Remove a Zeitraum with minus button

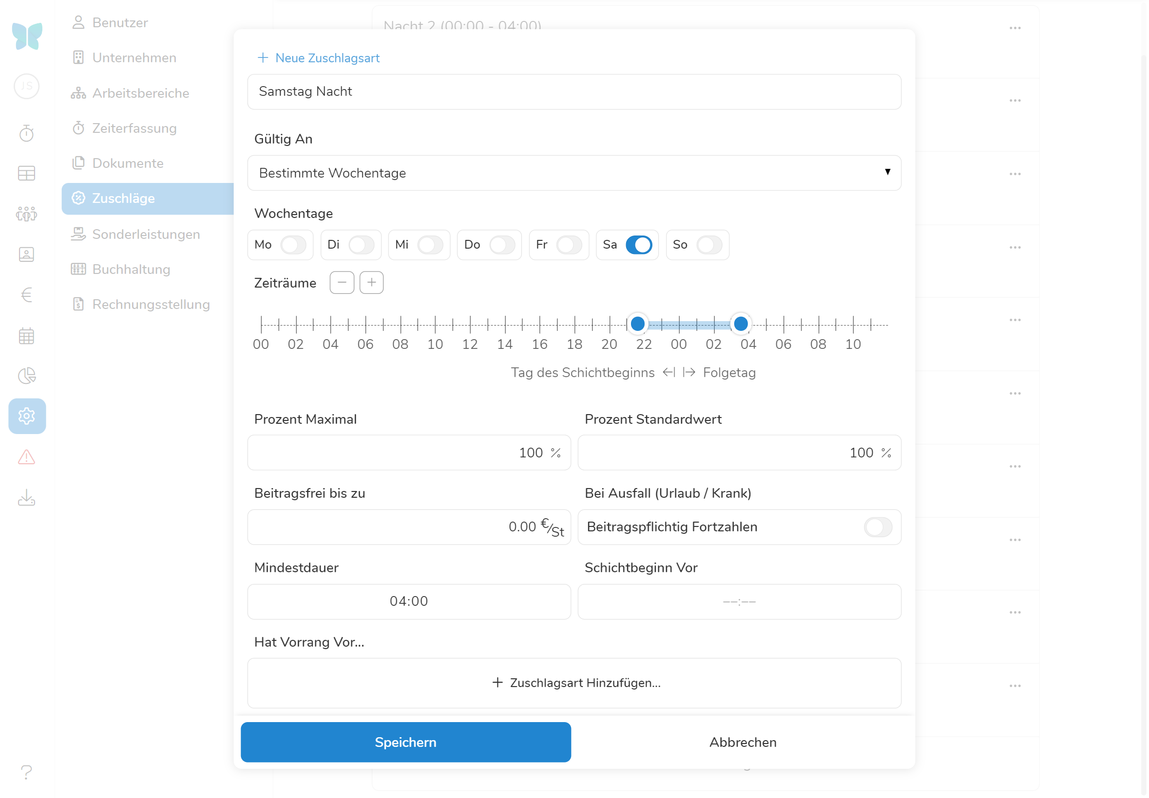[342, 283]
